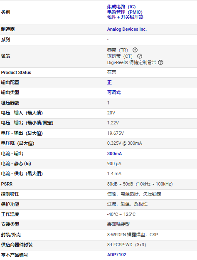Open the 300mA output current link

coord(114,154)
